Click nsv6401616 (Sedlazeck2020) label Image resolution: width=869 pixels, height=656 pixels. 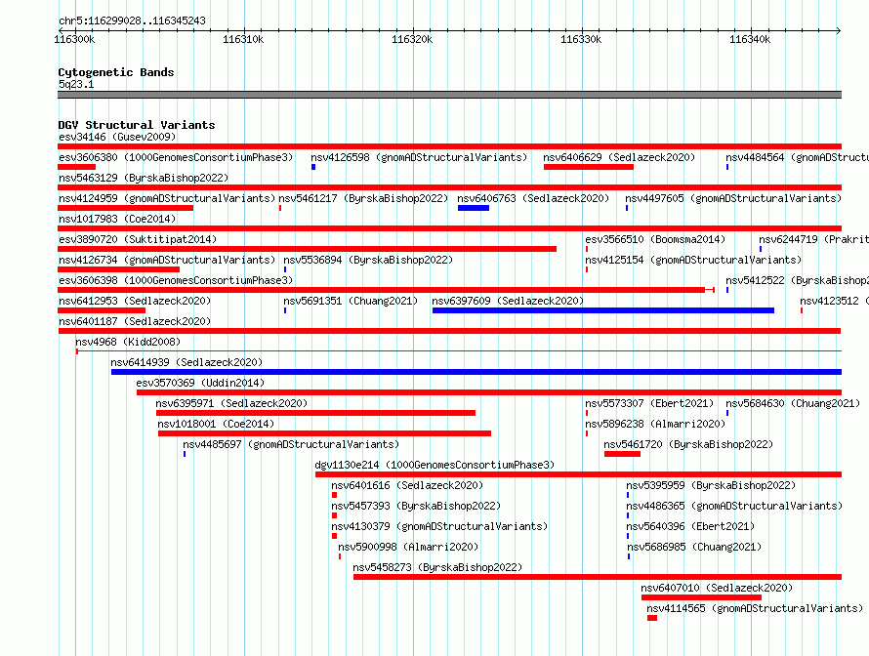(x=407, y=485)
